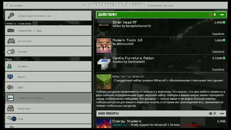Open details link for Siren head RP
The image size is (231, 130).
(x=218, y=34)
